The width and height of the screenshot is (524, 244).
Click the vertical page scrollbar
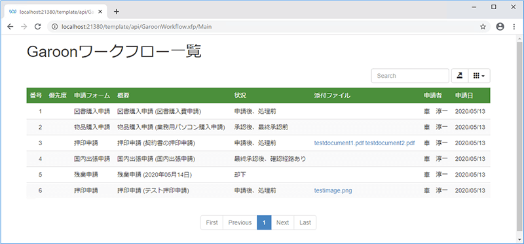point(519,136)
